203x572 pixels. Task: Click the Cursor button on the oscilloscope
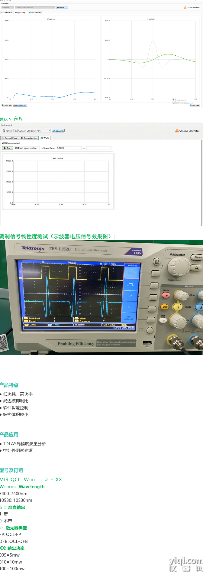click(x=197, y=257)
